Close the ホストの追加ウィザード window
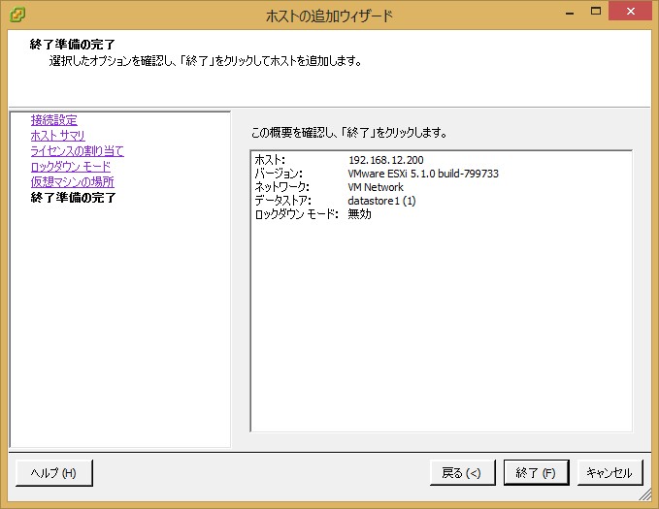Image resolution: width=659 pixels, height=509 pixels. 631,11
